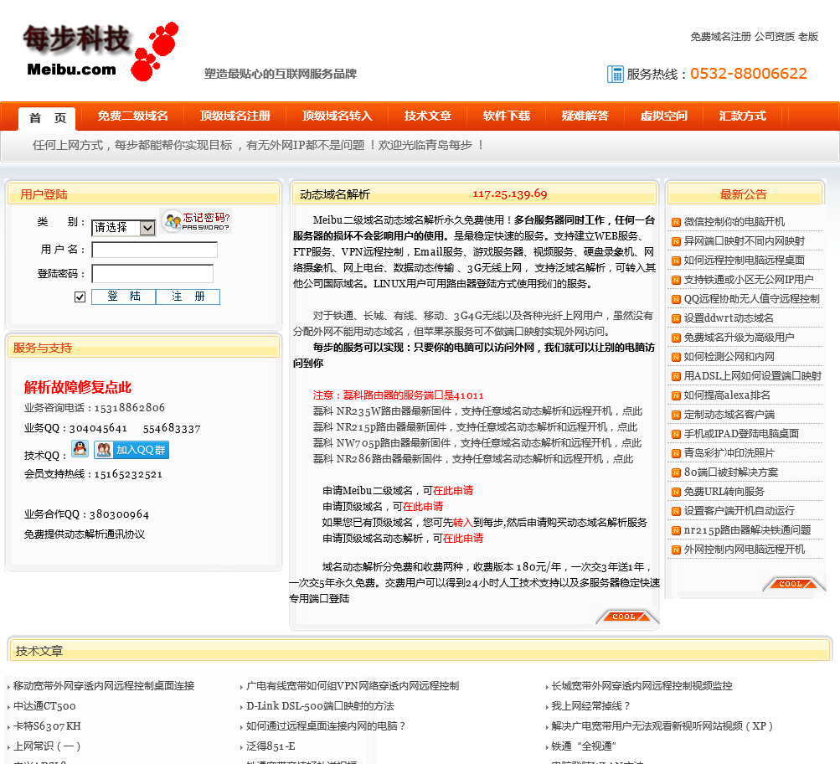
Task: Click the QQ penguin chat icon
Action: 80,448
